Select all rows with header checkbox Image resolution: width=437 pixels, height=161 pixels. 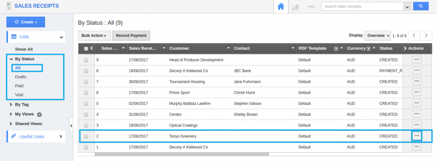86,48
